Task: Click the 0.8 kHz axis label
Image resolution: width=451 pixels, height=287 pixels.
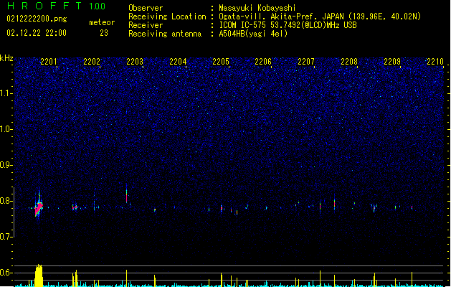Action: click(6, 201)
